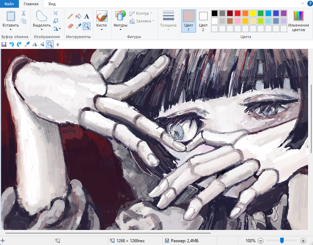Switch to the Вид tab
The width and height of the screenshot is (313, 245).
52,4
